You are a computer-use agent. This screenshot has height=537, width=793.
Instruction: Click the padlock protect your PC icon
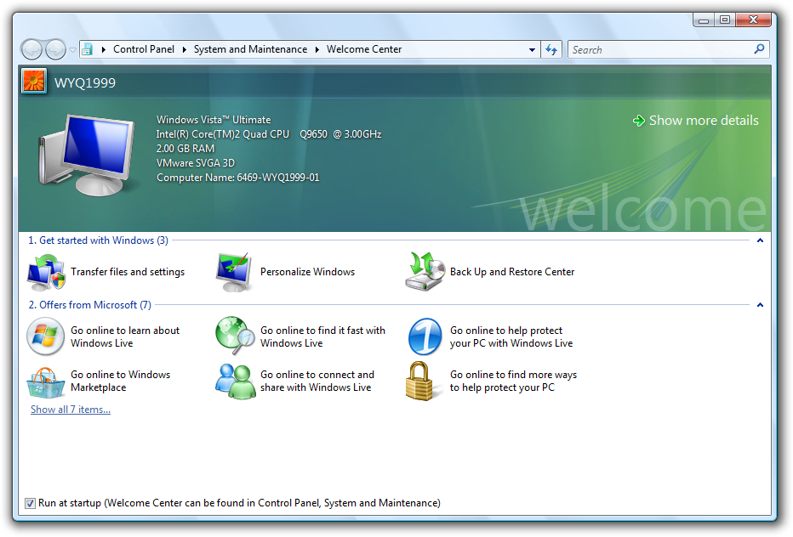419,381
